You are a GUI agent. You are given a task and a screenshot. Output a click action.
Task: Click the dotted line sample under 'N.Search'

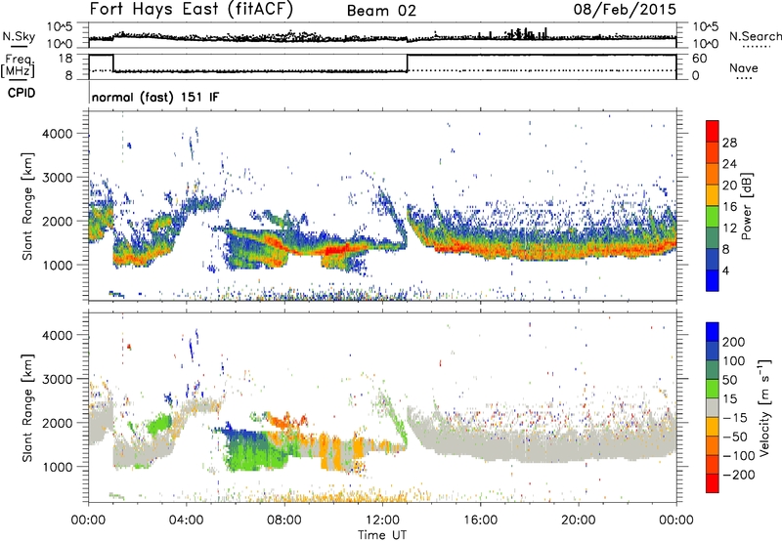coord(757,47)
